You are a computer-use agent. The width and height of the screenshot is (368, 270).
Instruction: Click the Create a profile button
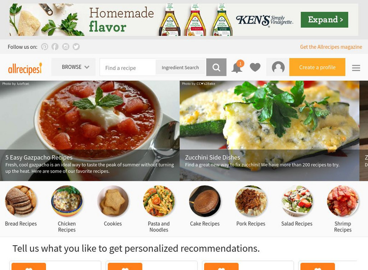(x=317, y=67)
